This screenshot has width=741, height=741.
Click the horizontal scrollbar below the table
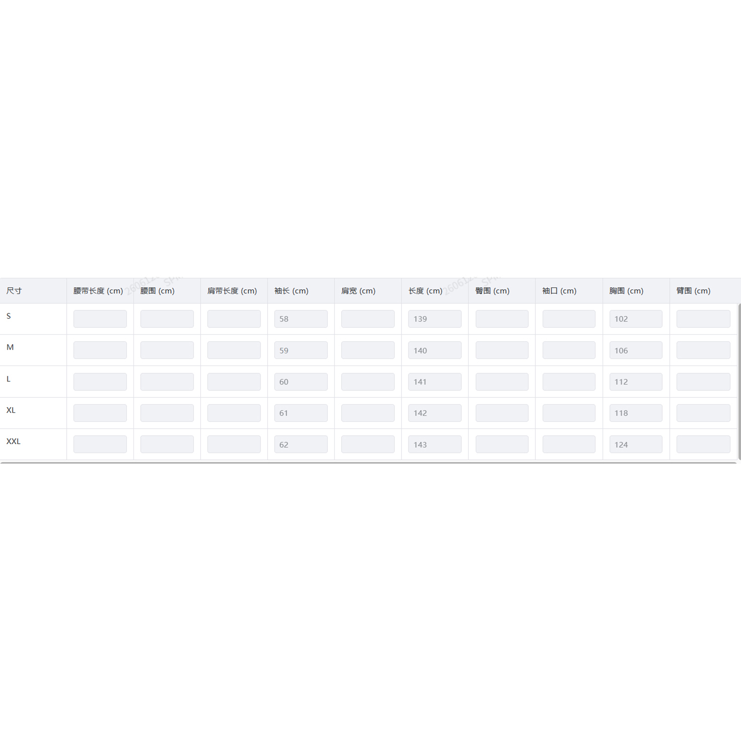tap(368, 462)
